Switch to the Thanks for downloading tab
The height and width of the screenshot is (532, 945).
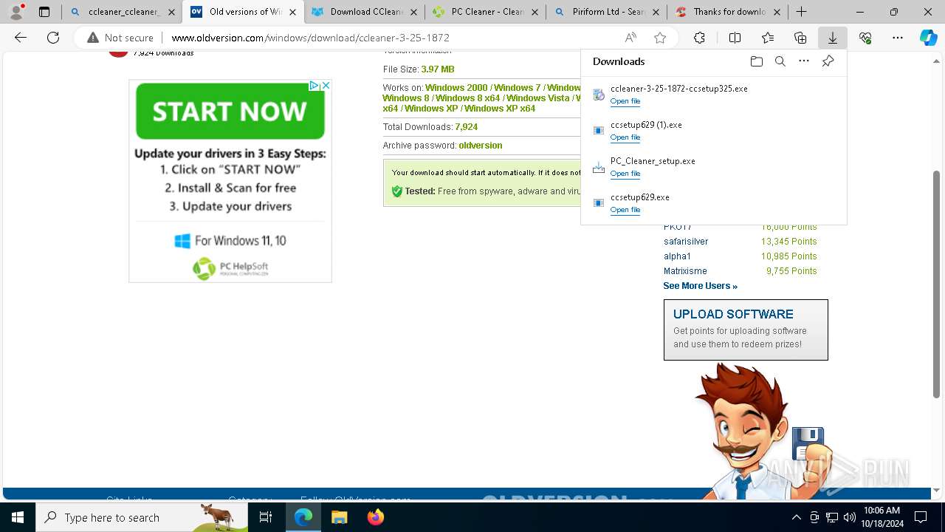coord(728,12)
